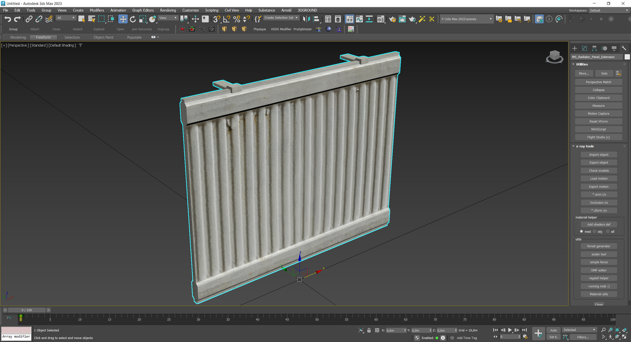Click the Undo arrow icon
This screenshot has height=342, width=631.
[x=7, y=19]
